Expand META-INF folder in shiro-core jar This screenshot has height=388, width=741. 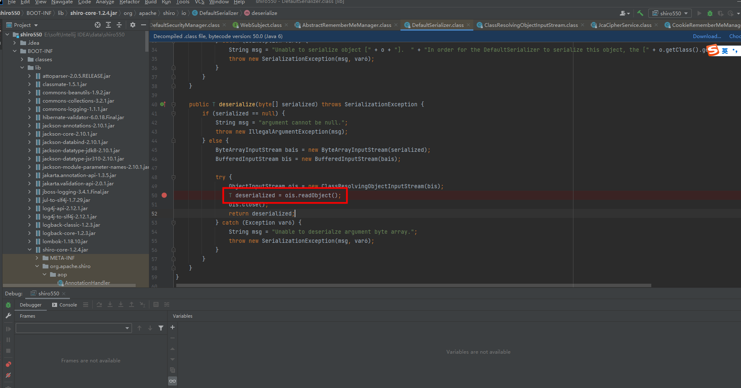pos(37,258)
